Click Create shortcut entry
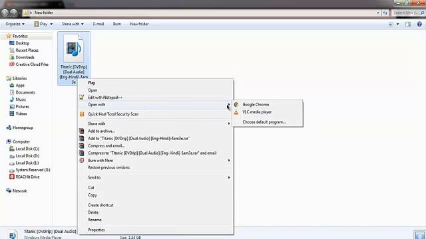This screenshot has height=239, width=426. [x=155, y=205]
